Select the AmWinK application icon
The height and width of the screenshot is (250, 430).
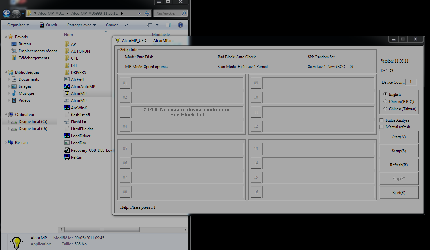(x=67, y=108)
